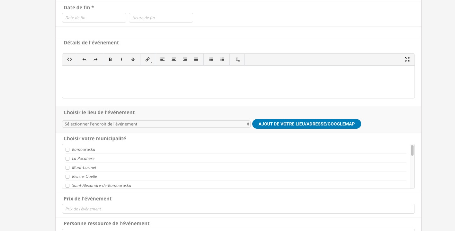Click the redo arrow icon
The width and height of the screenshot is (455, 231).
click(x=95, y=60)
